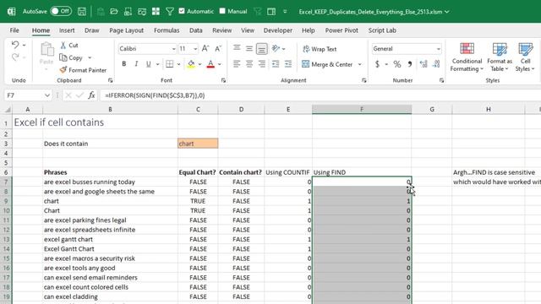Click the Orientation icon

click(x=276, y=49)
